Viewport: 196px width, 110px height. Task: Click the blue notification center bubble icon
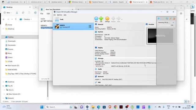click(159, 19)
